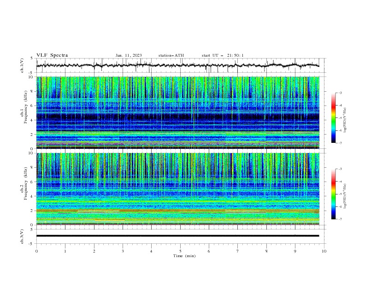365x282 pixels.
Task: Click the time axis tick label '8'
Action: click(266, 251)
